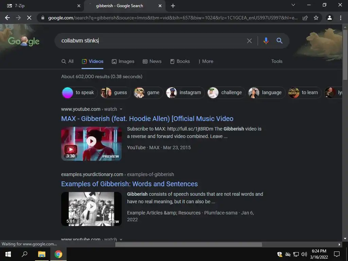Click the volume speaker tray icon
This screenshot has height=261, width=348.
pos(304,254)
